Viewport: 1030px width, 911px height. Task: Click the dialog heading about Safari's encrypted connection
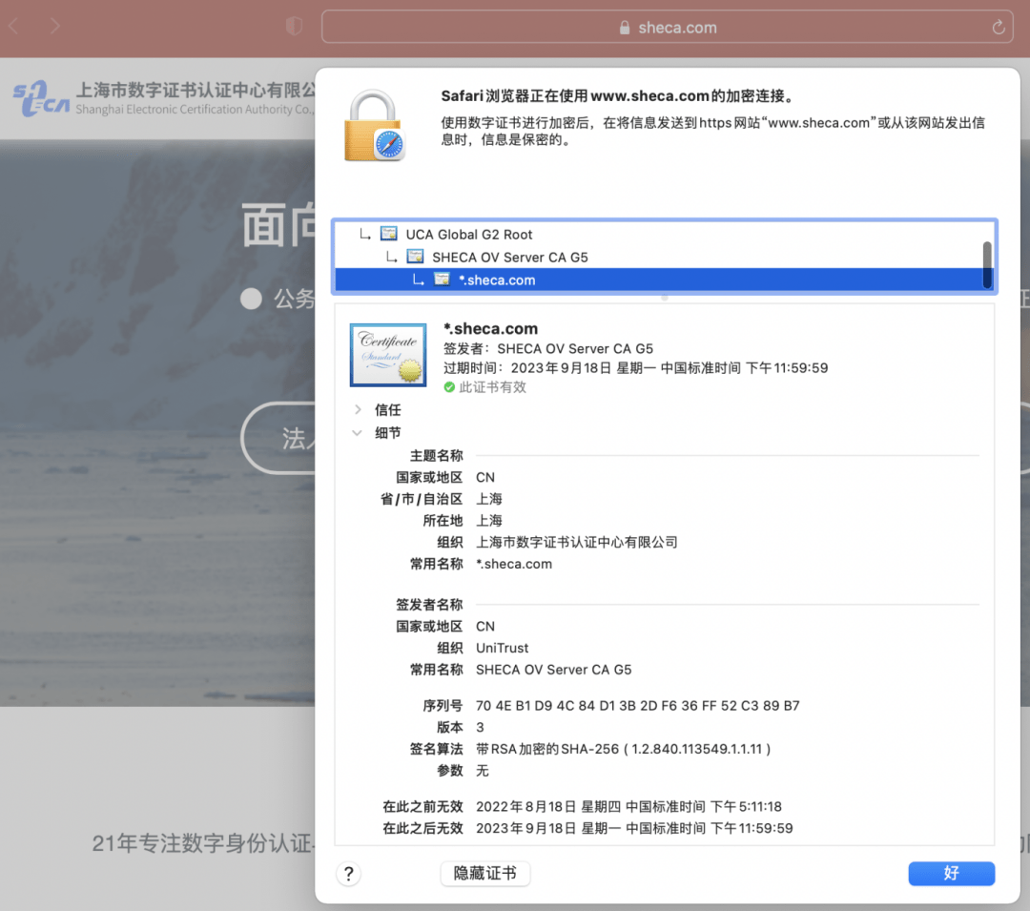coord(619,96)
